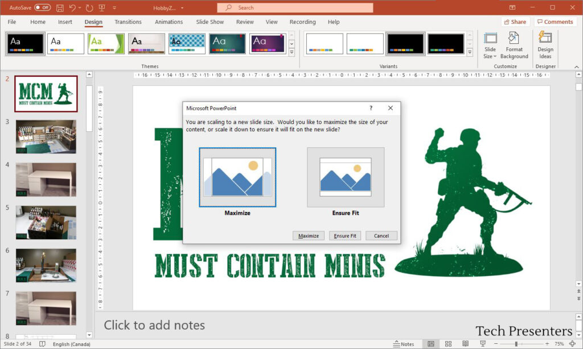583x349 pixels.
Task: Open the Undo history dropdown arrow
Action: (80, 7)
